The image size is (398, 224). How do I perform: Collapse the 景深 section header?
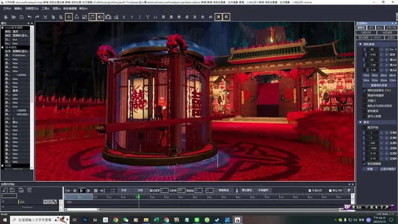pos(360,122)
